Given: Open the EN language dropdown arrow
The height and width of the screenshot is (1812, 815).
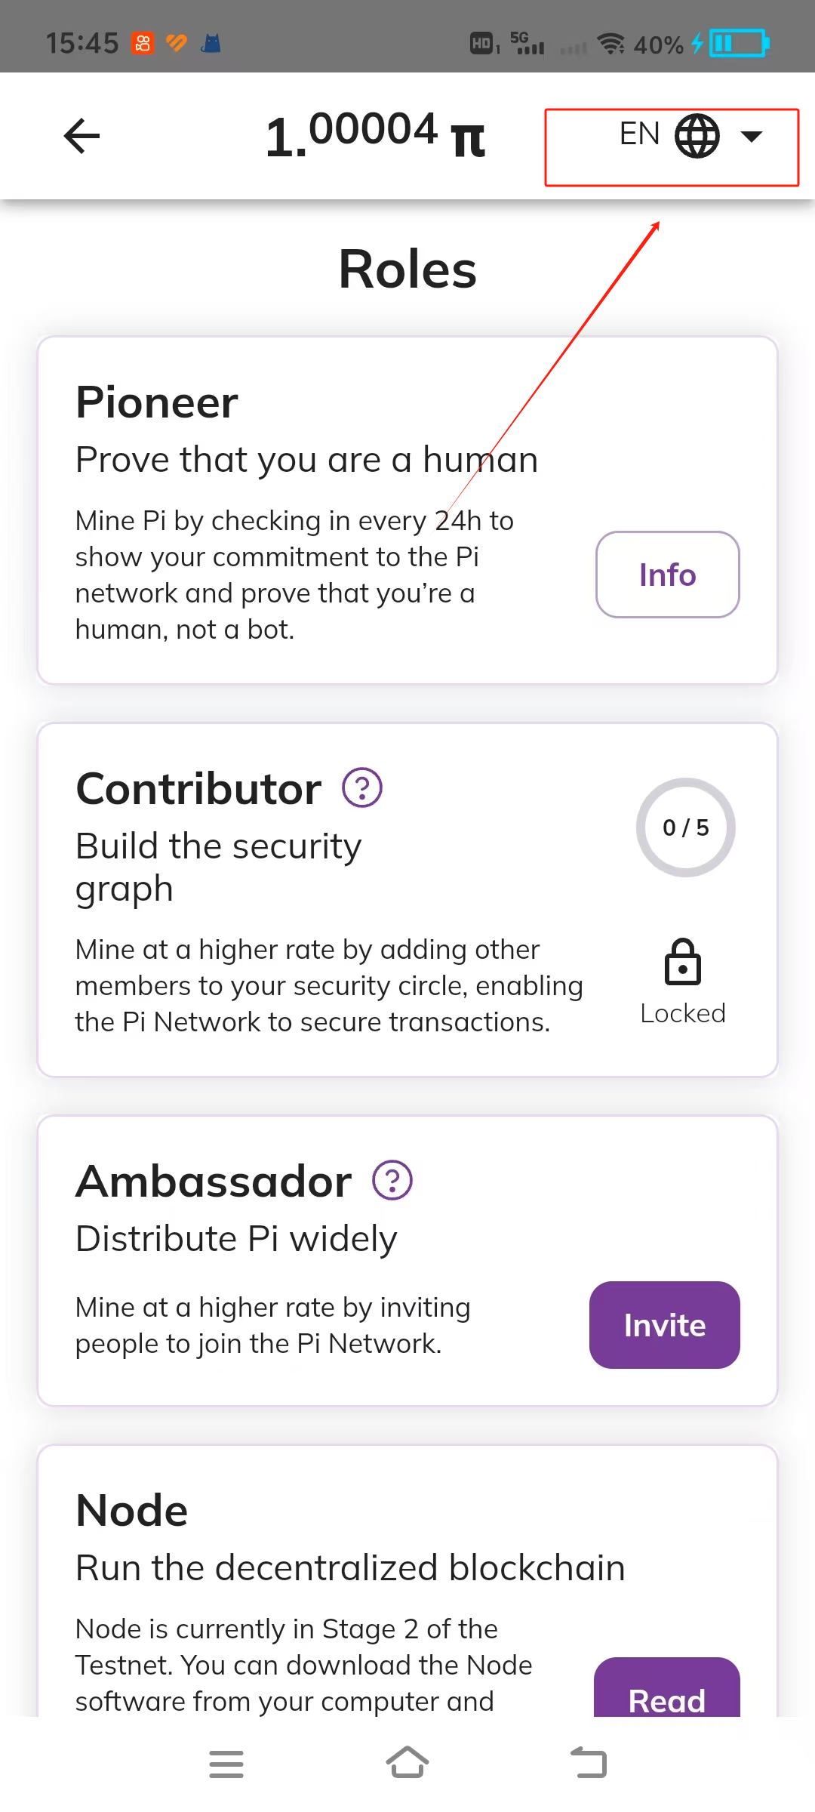Looking at the screenshot, I should pyautogui.click(x=752, y=136).
